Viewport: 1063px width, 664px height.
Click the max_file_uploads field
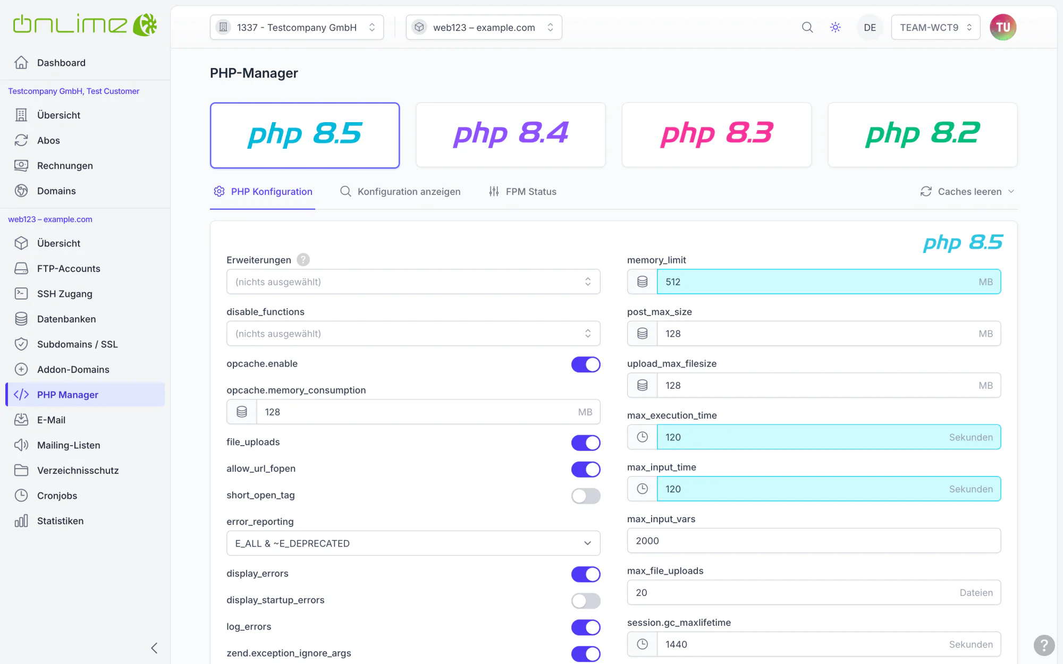coord(814,593)
